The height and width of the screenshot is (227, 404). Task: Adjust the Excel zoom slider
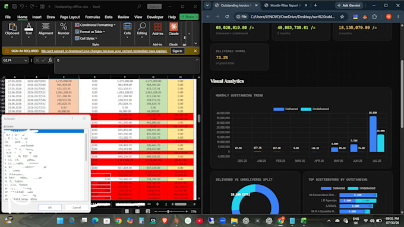click(168, 212)
